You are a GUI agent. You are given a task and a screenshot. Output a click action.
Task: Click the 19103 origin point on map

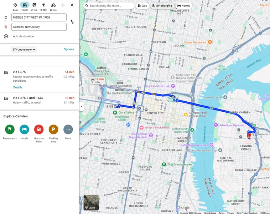tap(115, 107)
